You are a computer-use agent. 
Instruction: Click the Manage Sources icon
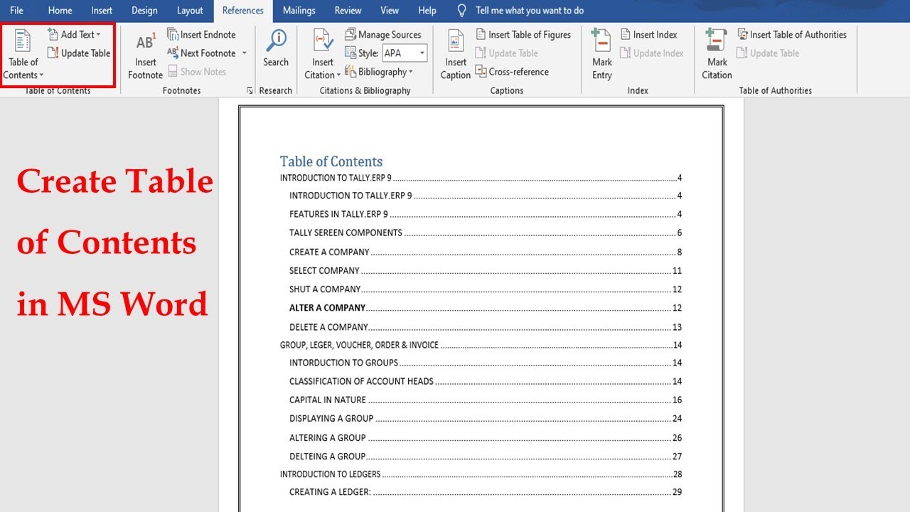pyautogui.click(x=350, y=34)
